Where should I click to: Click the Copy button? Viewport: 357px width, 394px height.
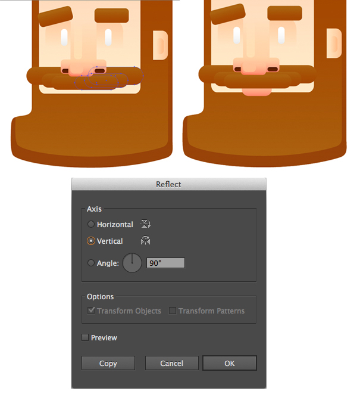[x=108, y=363]
